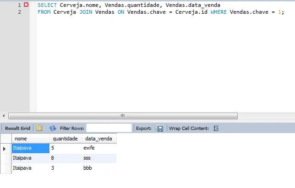The width and height of the screenshot is (295, 188).
Task: Sort by the data_venda column header
Action: [99, 139]
